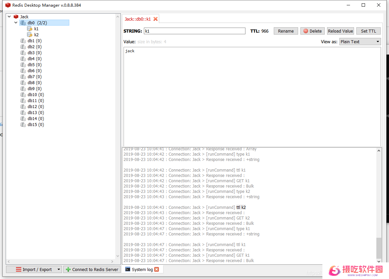Screen dimensions: 389x279
Task: Select the db1 (0) tree label
Action: 35,41
